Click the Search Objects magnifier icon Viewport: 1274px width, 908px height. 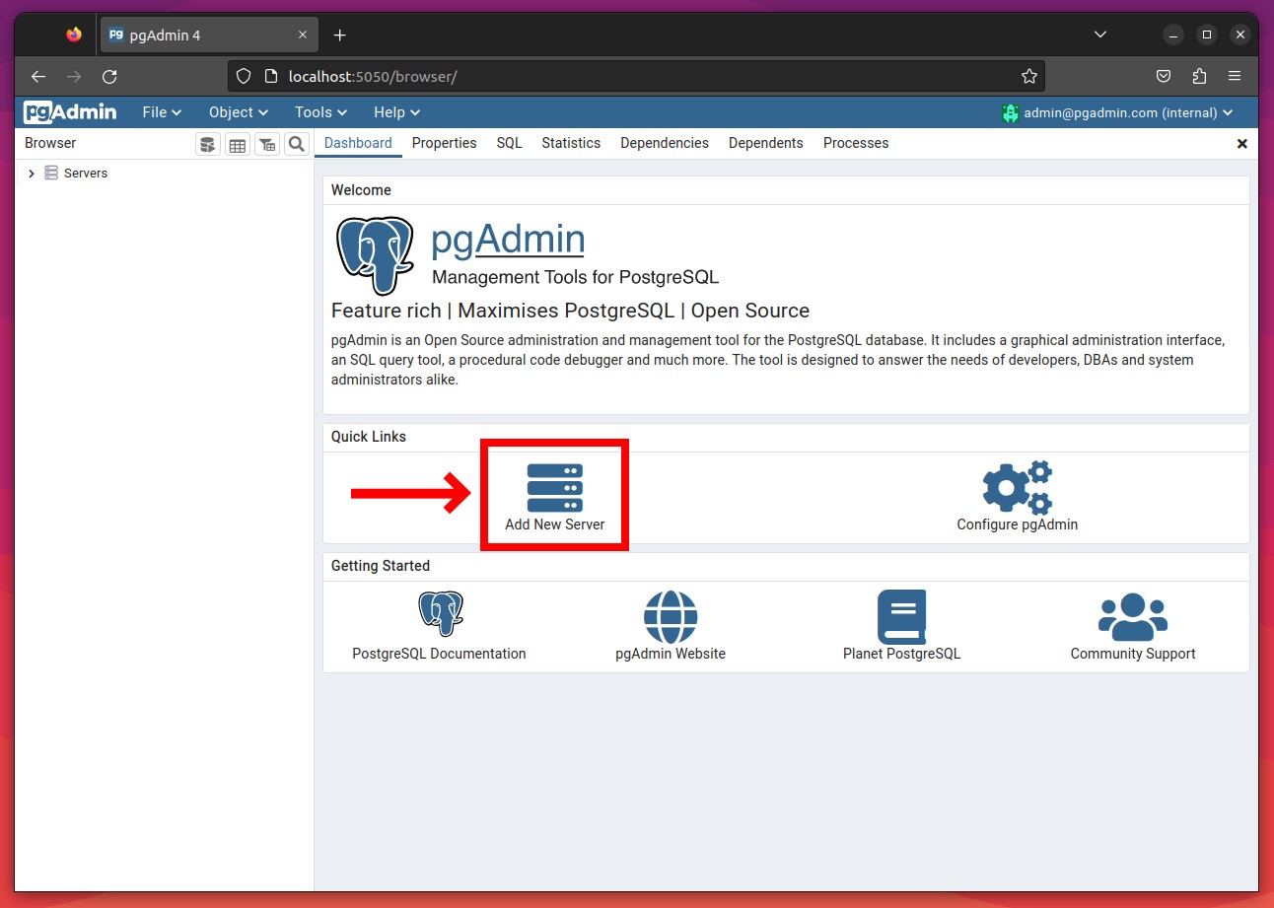(x=296, y=145)
